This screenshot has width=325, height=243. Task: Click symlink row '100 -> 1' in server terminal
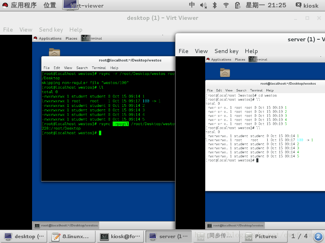click(260, 140)
